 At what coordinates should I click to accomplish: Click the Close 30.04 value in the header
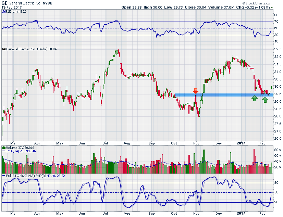coord(196,8)
